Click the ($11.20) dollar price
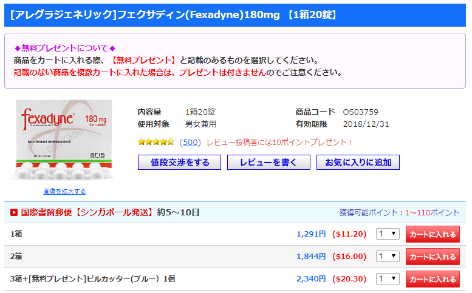472x293 pixels. [349, 234]
